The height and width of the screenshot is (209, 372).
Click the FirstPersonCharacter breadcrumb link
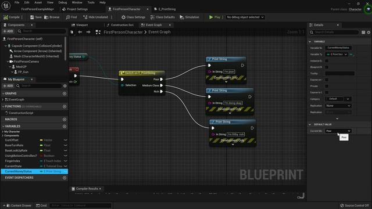point(123,32)
